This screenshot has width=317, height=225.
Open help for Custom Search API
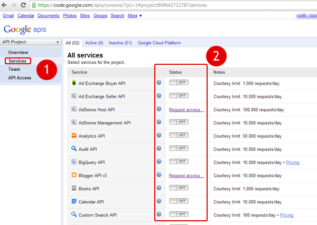click(159, 214)
